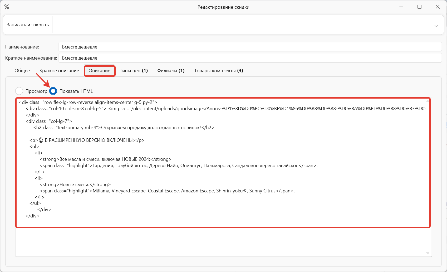447x272 pixels.
Task: Open the Типы цен (1) tab
Action: 134,71
